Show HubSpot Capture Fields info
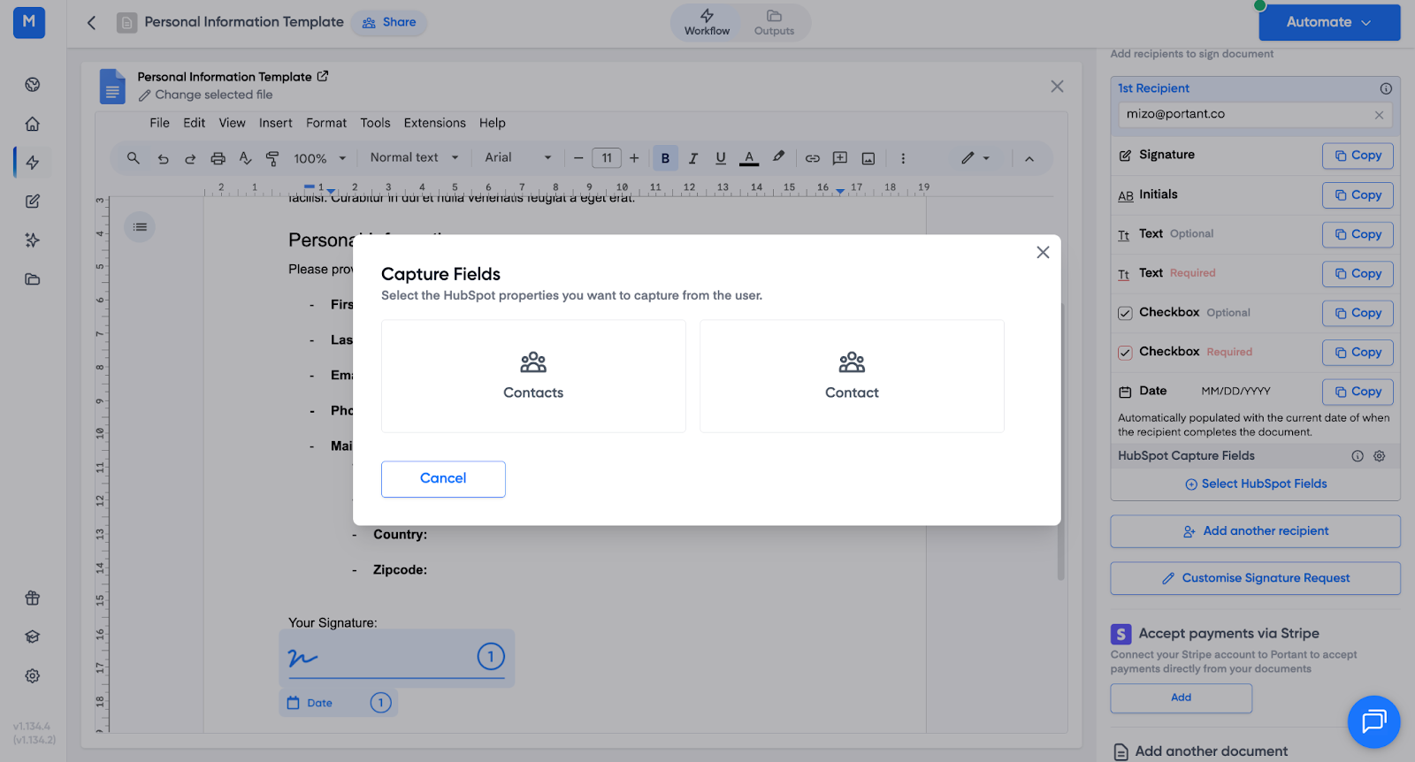 [x=1357, y=456]
